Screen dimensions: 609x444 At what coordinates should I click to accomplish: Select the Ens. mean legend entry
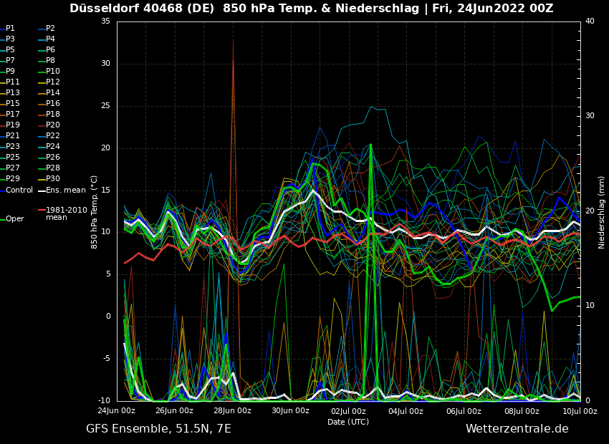coord(65,190)
